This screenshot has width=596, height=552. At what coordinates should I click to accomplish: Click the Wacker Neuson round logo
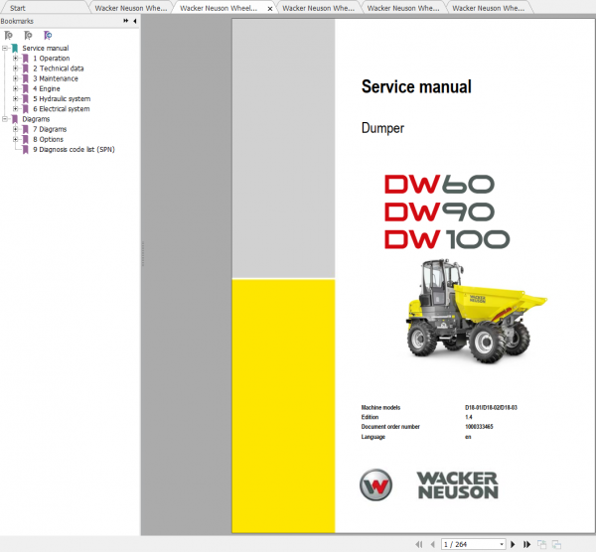tap(375, 484)
